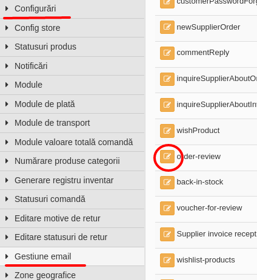Open the order-review edit icon
The width and height of the screenshot is (257, 280).
point(167,157)
